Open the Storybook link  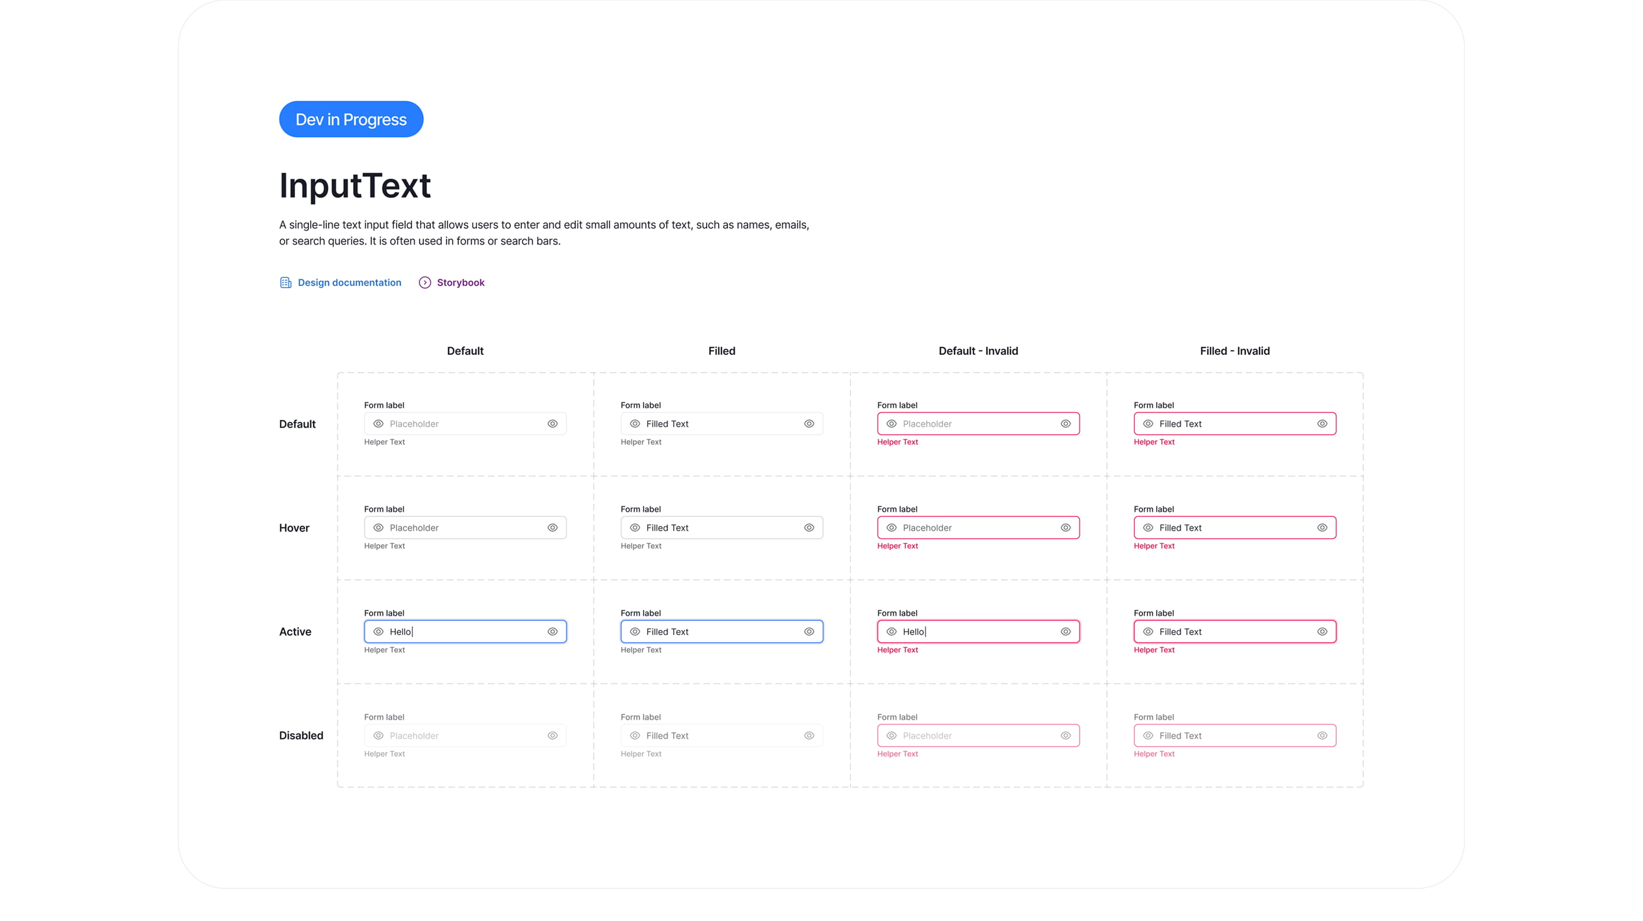(x=460, y=283)
